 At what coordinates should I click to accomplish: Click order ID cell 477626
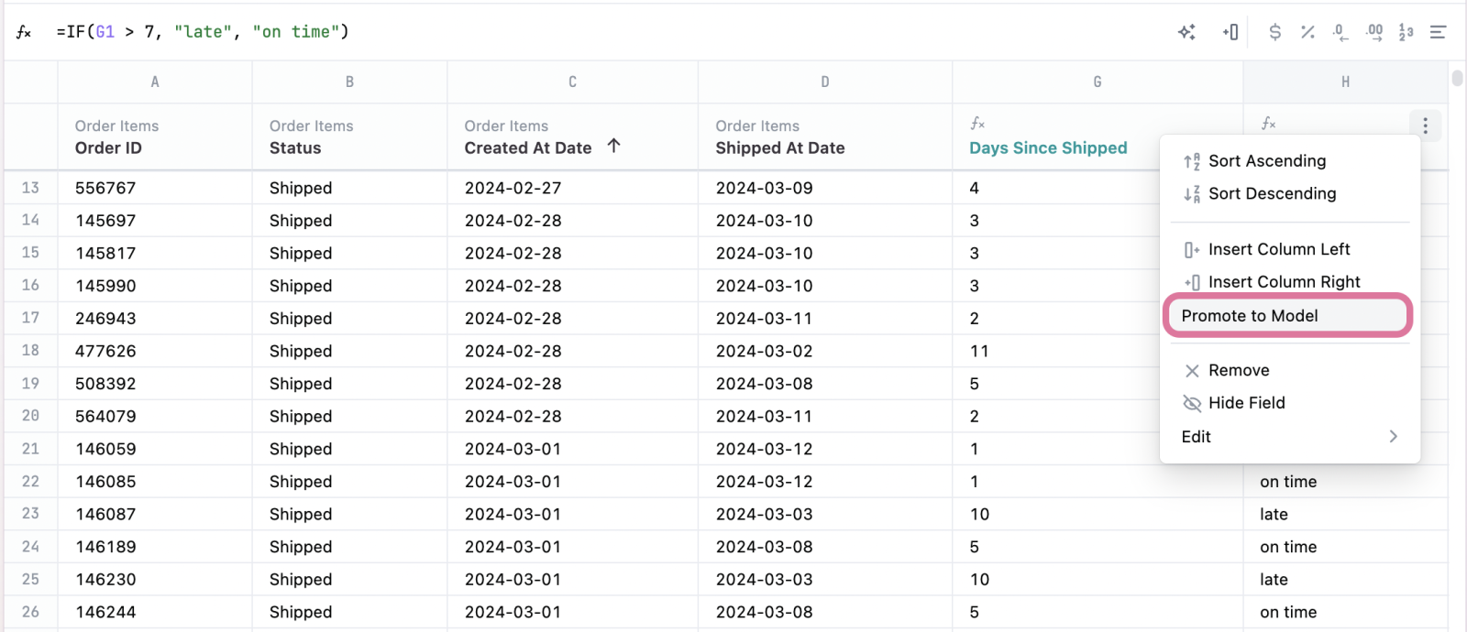pyautogui.click(x=155, y=351)
